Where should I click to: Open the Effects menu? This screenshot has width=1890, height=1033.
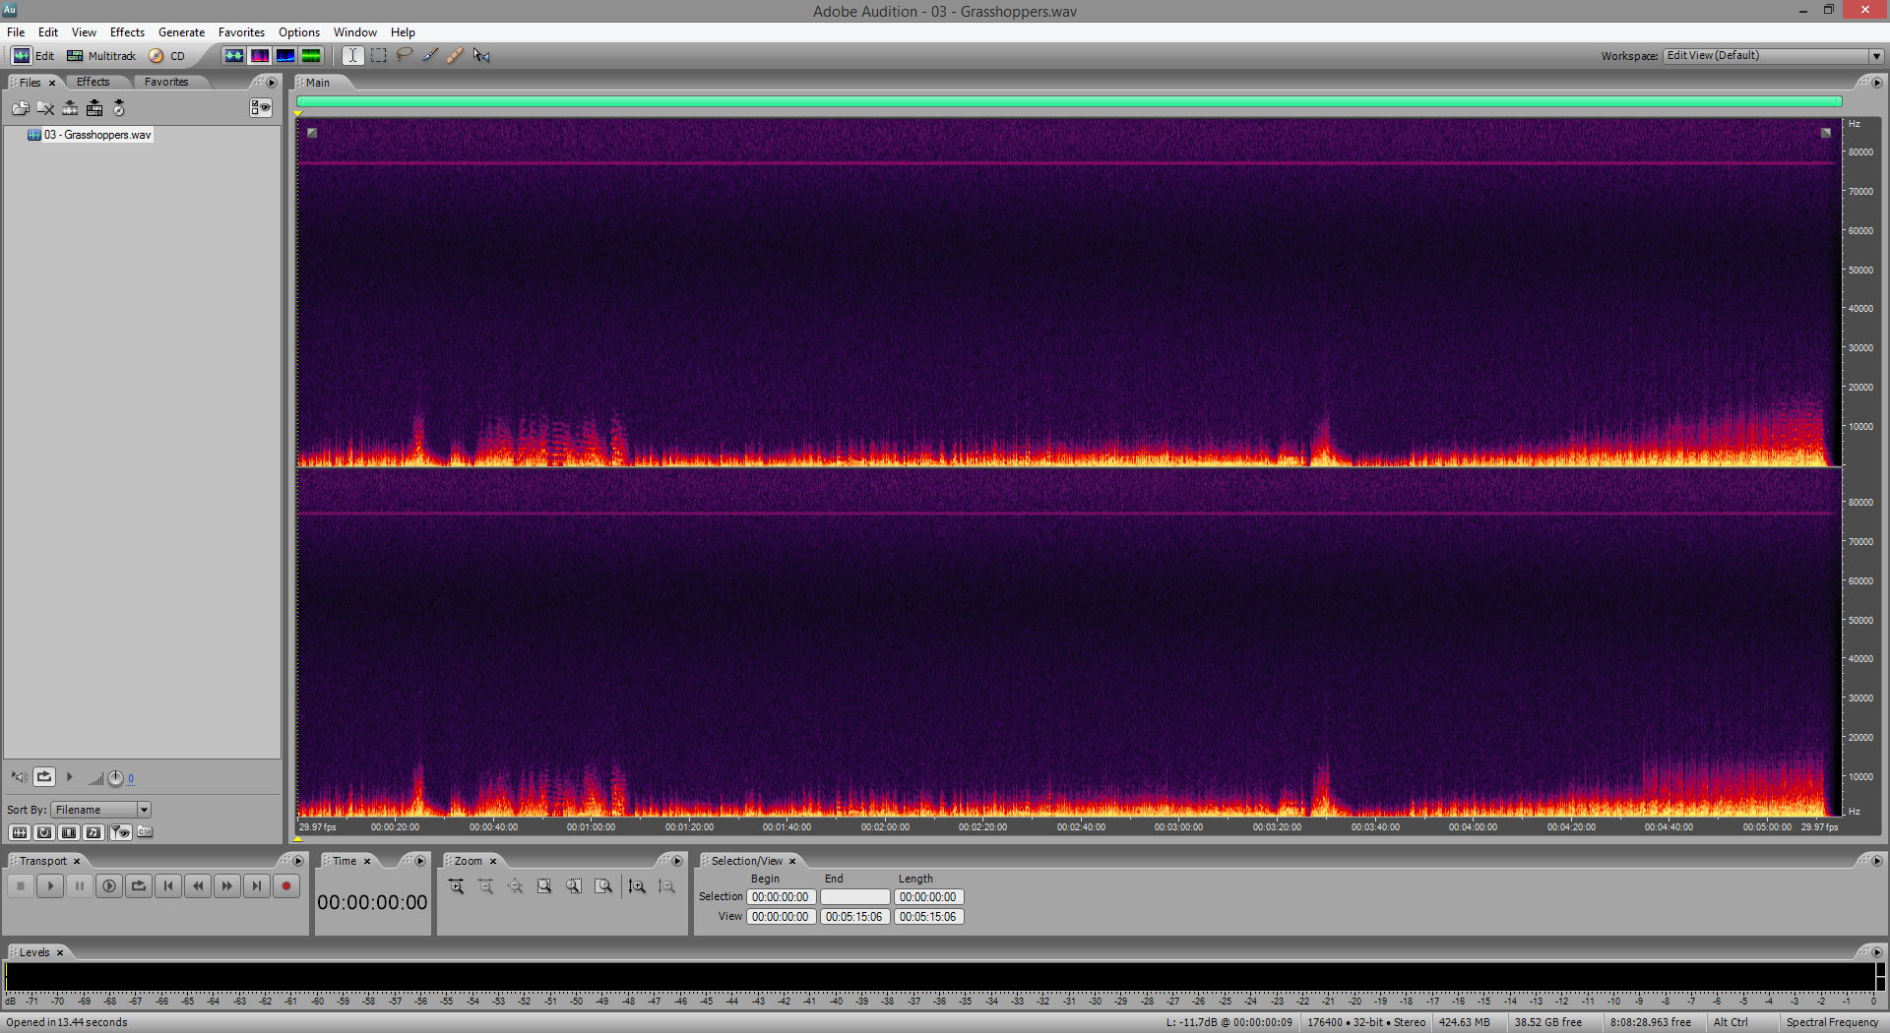[x=127, y=32]
